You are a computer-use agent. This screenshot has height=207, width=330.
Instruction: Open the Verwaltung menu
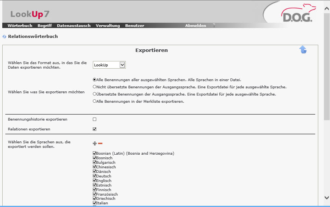click(x=108, y=26)
